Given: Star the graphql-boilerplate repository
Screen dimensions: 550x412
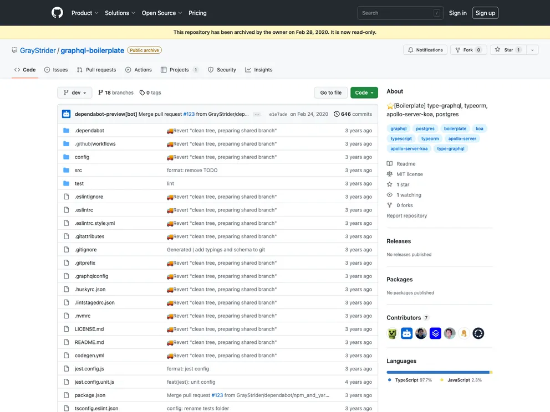Looking at the screenshot, I should tap(508, 50).
